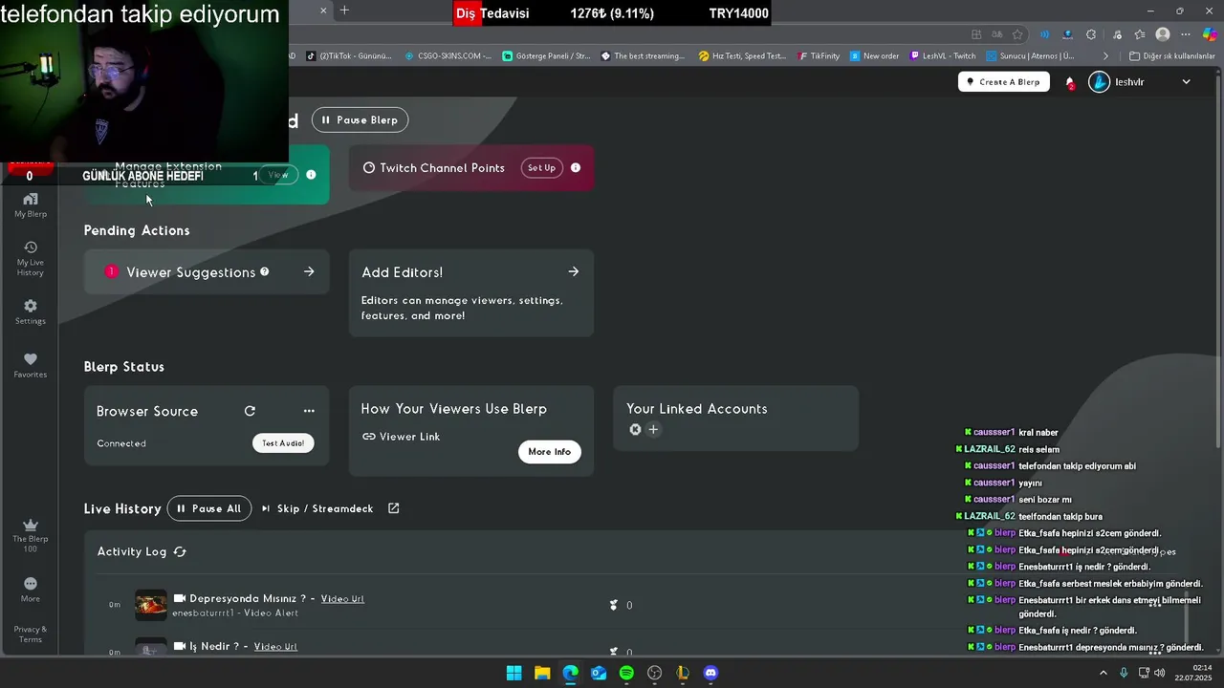The height and width of the screenshot is (688, 1224).
Task: Open OBS Studio from taskbar
Action: click(654, 673)
